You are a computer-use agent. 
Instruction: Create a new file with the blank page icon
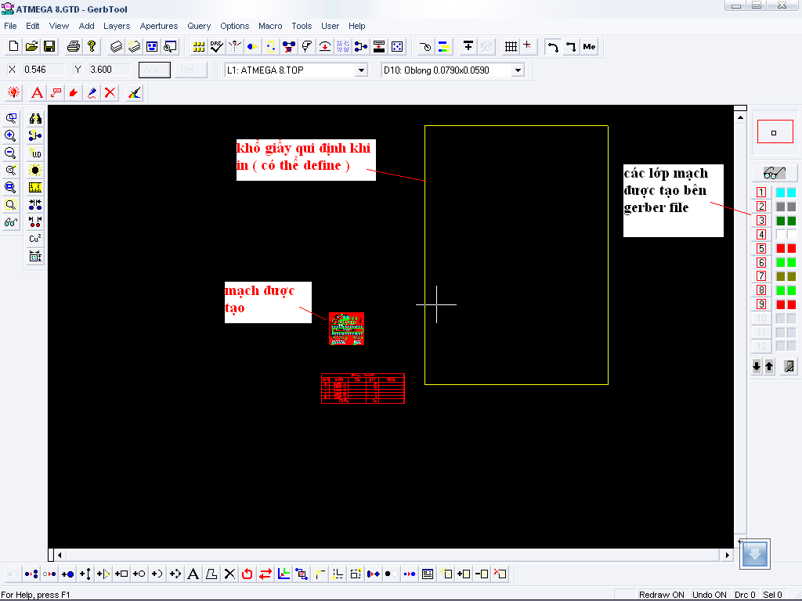(x=14, y=46)
